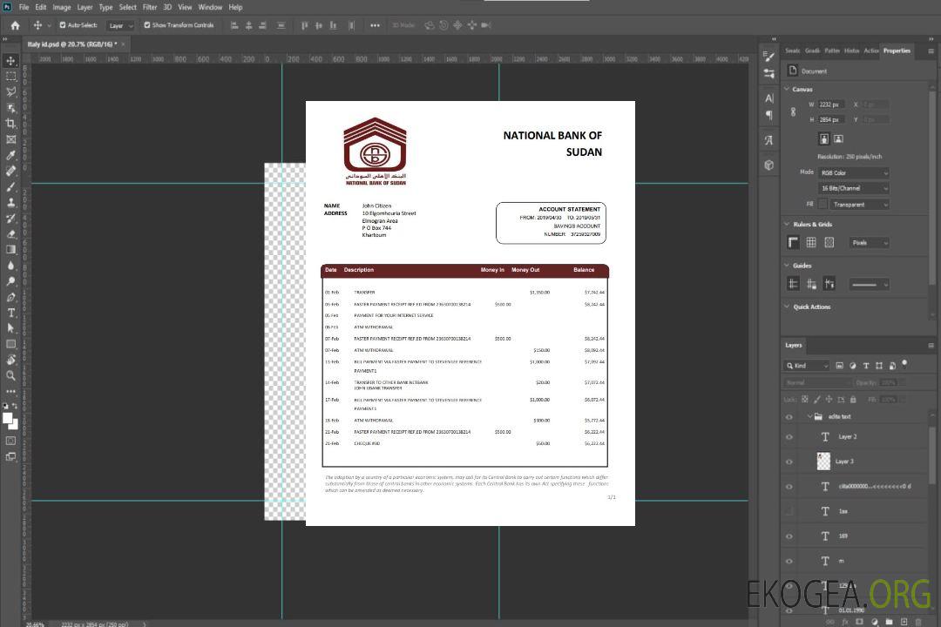This screenshot has width=941, height=627.
Task: Open the Pixels ruler units dropdown
Action: [869, 242]
